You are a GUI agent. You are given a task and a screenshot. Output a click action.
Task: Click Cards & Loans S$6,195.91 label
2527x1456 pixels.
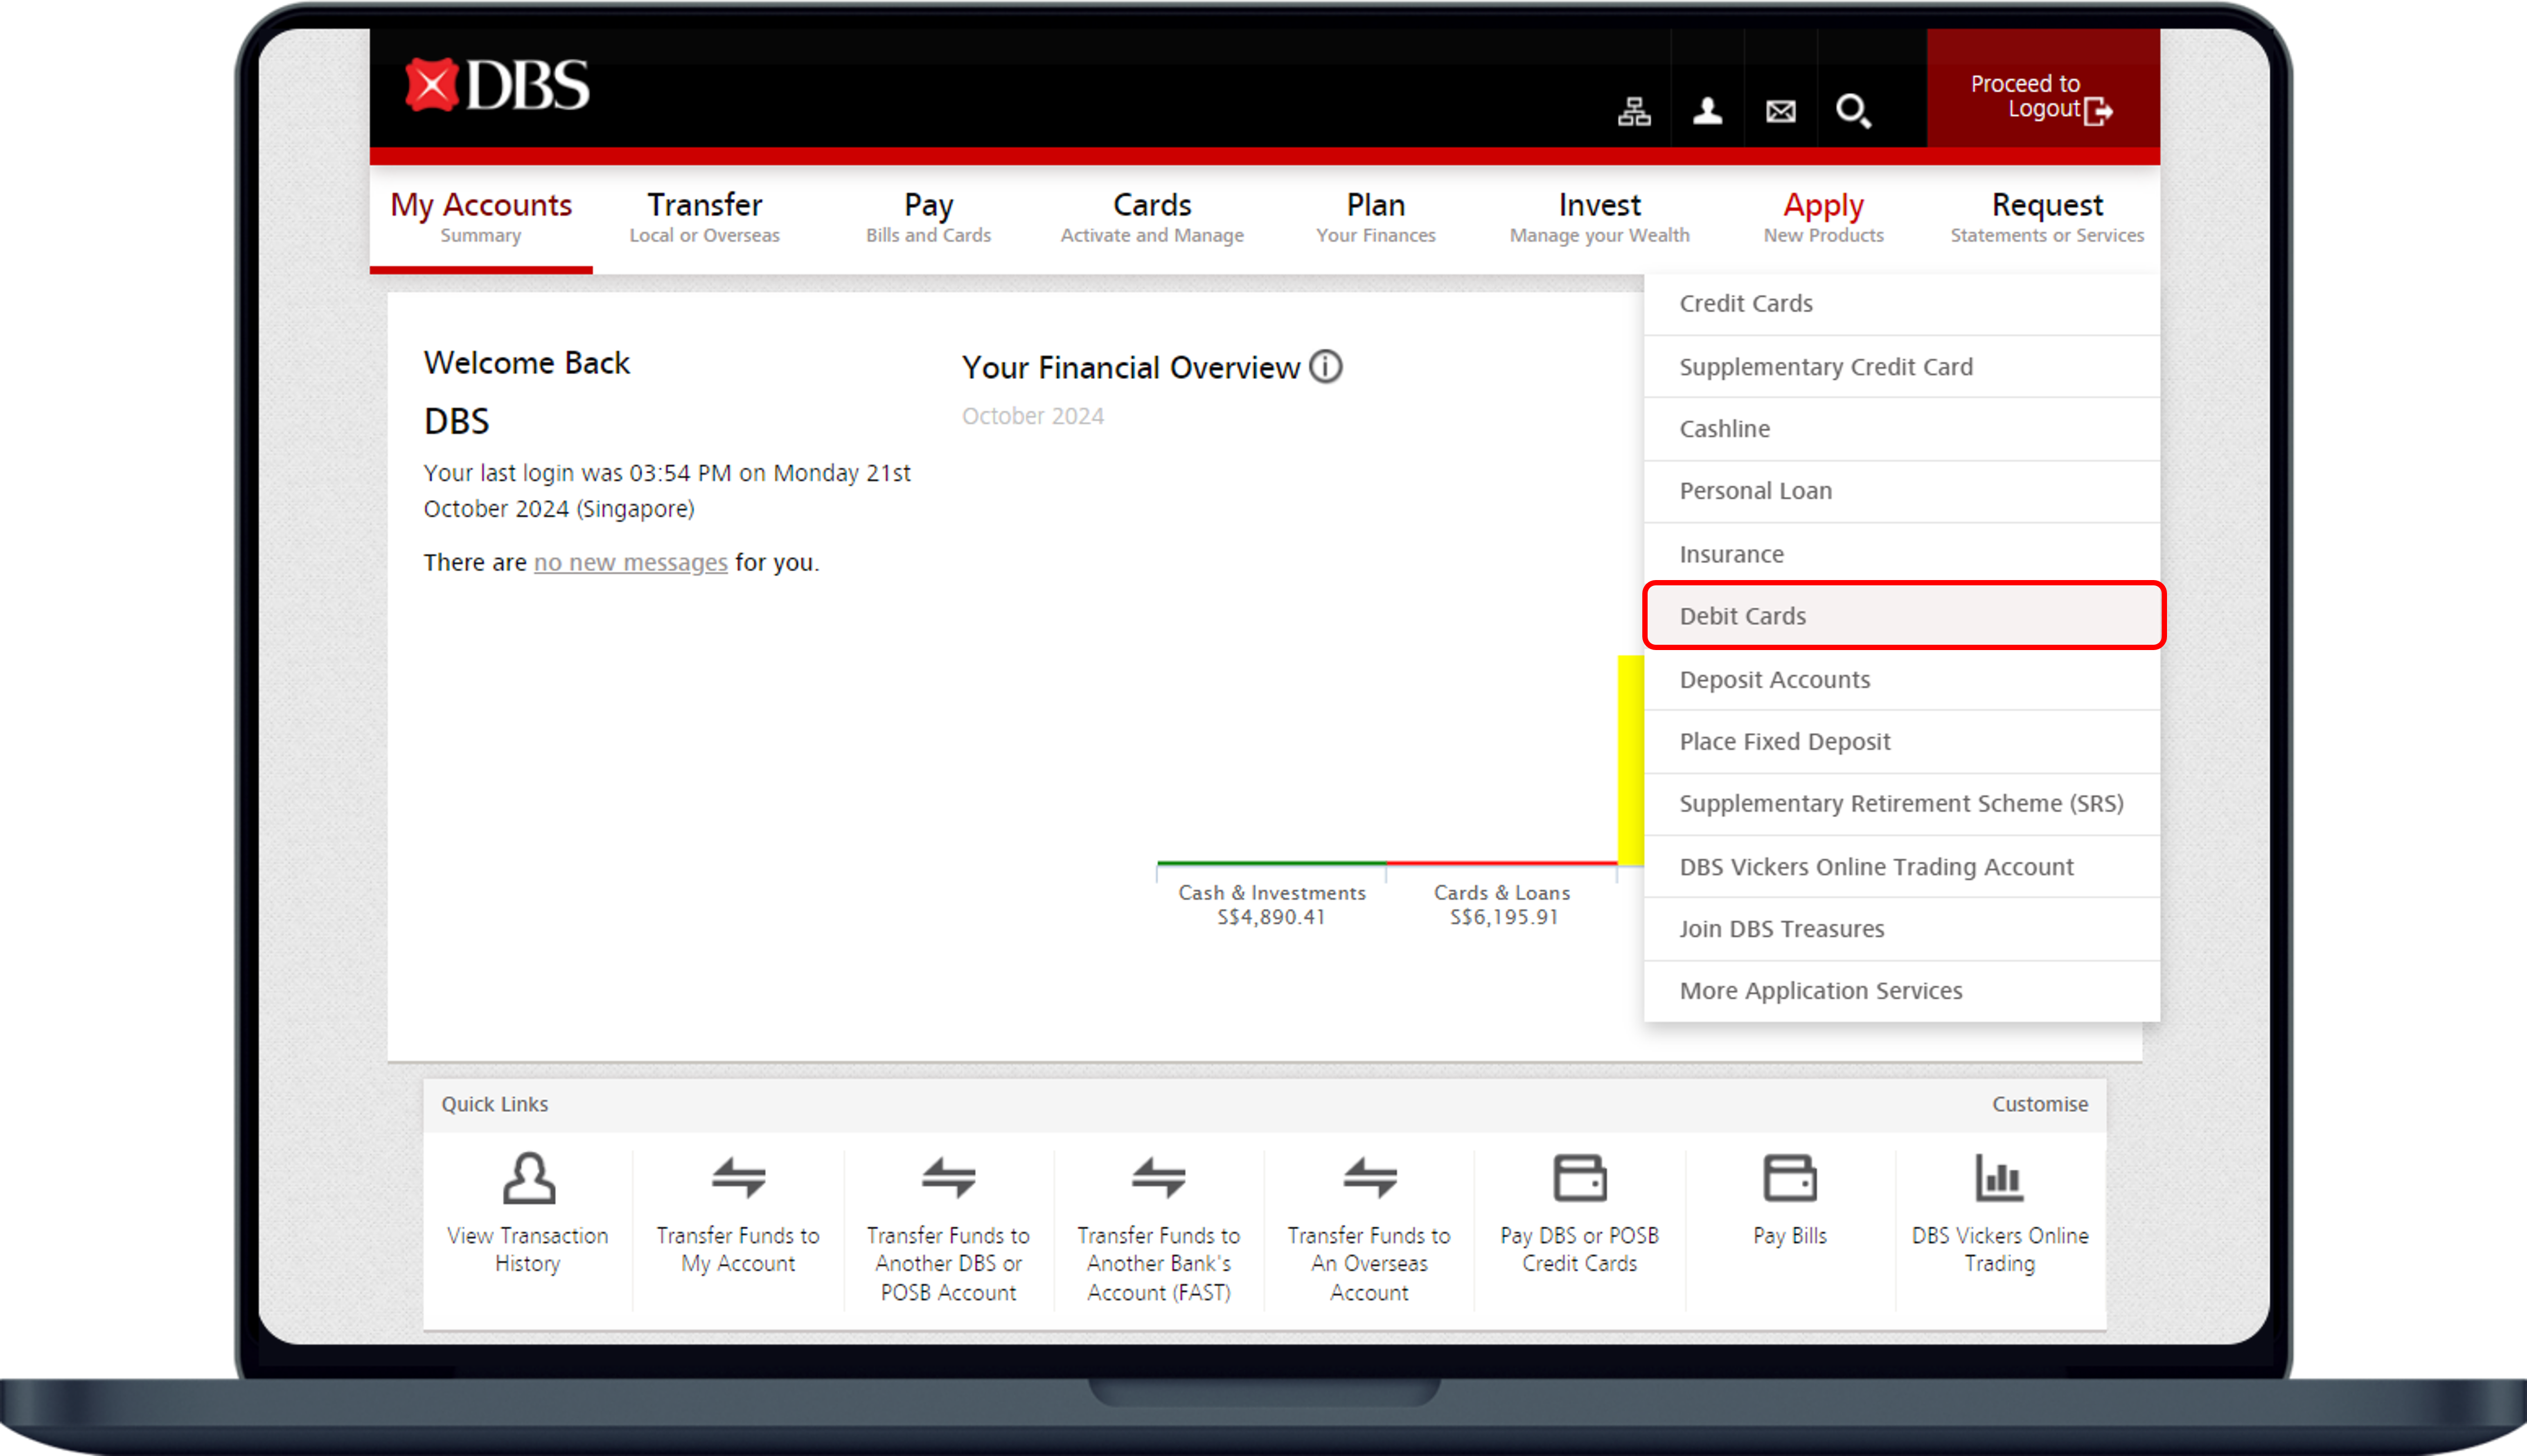click(x=1502, y=905)
